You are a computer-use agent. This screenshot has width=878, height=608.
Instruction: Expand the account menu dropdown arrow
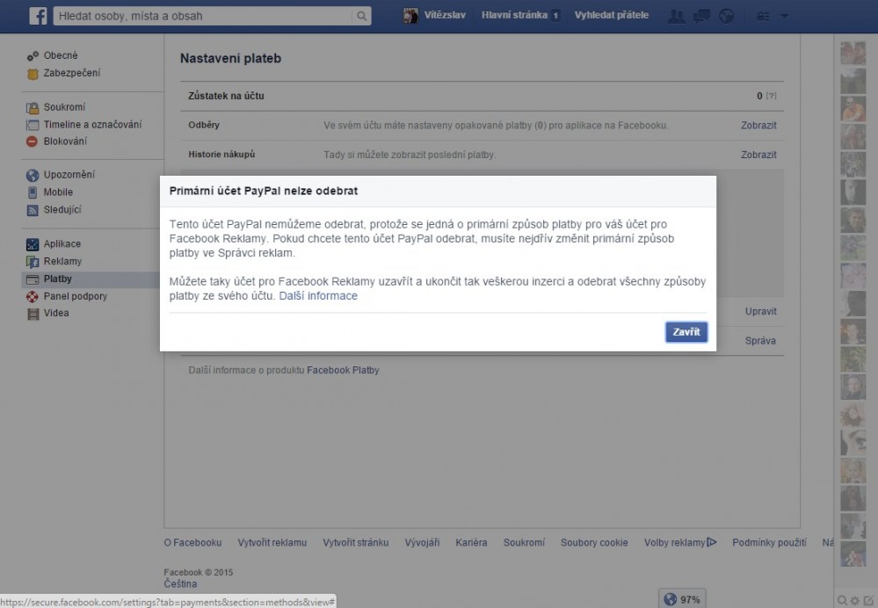(x=784, y=16)
